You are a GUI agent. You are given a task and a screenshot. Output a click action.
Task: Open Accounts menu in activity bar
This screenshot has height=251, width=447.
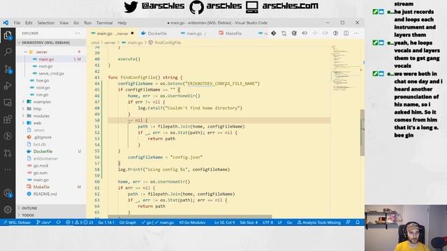(x=8, y=193)
